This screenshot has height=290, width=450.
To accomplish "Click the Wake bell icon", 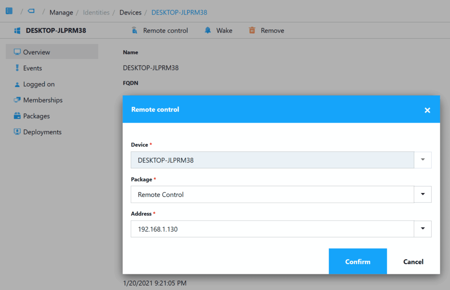I will pos(208,30).
